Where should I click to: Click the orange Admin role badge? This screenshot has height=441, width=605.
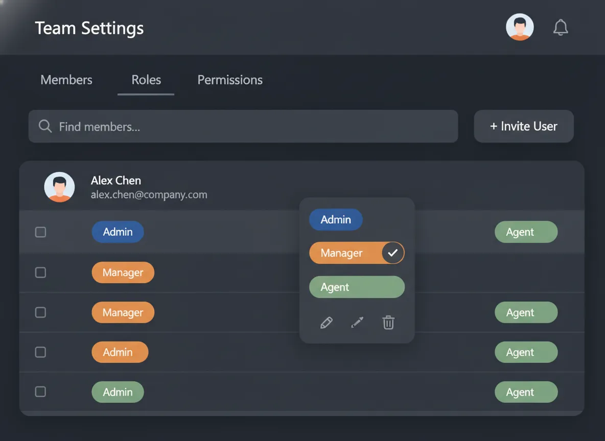point(120,352)
